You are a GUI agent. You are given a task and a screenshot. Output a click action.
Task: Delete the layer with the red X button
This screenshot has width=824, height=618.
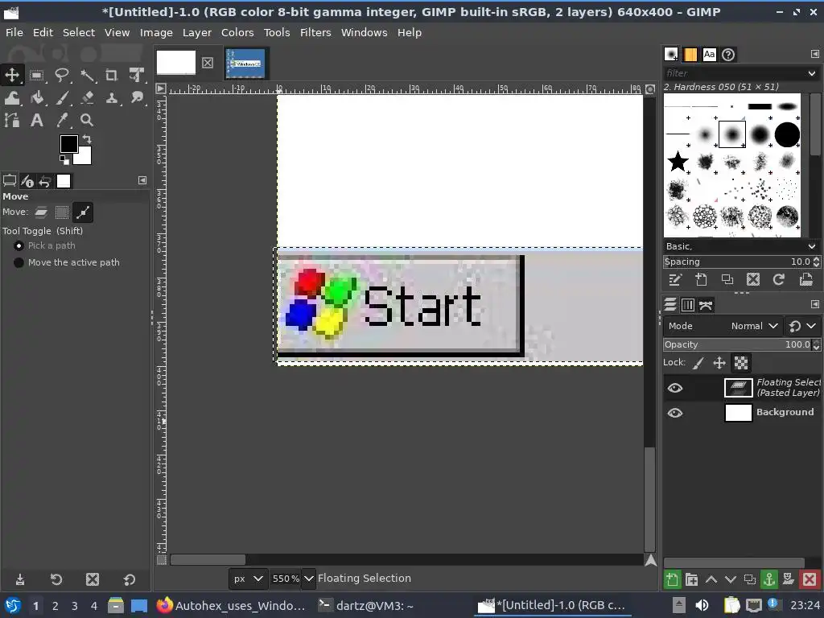point(810,579)
